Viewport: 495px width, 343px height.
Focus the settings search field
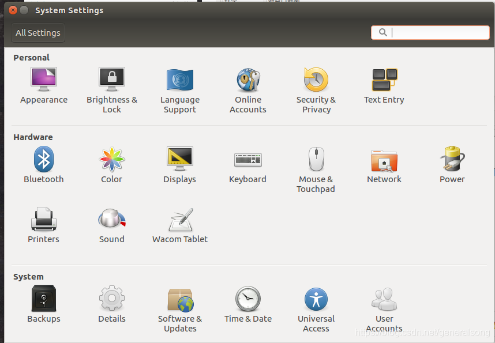pos(430,32)
